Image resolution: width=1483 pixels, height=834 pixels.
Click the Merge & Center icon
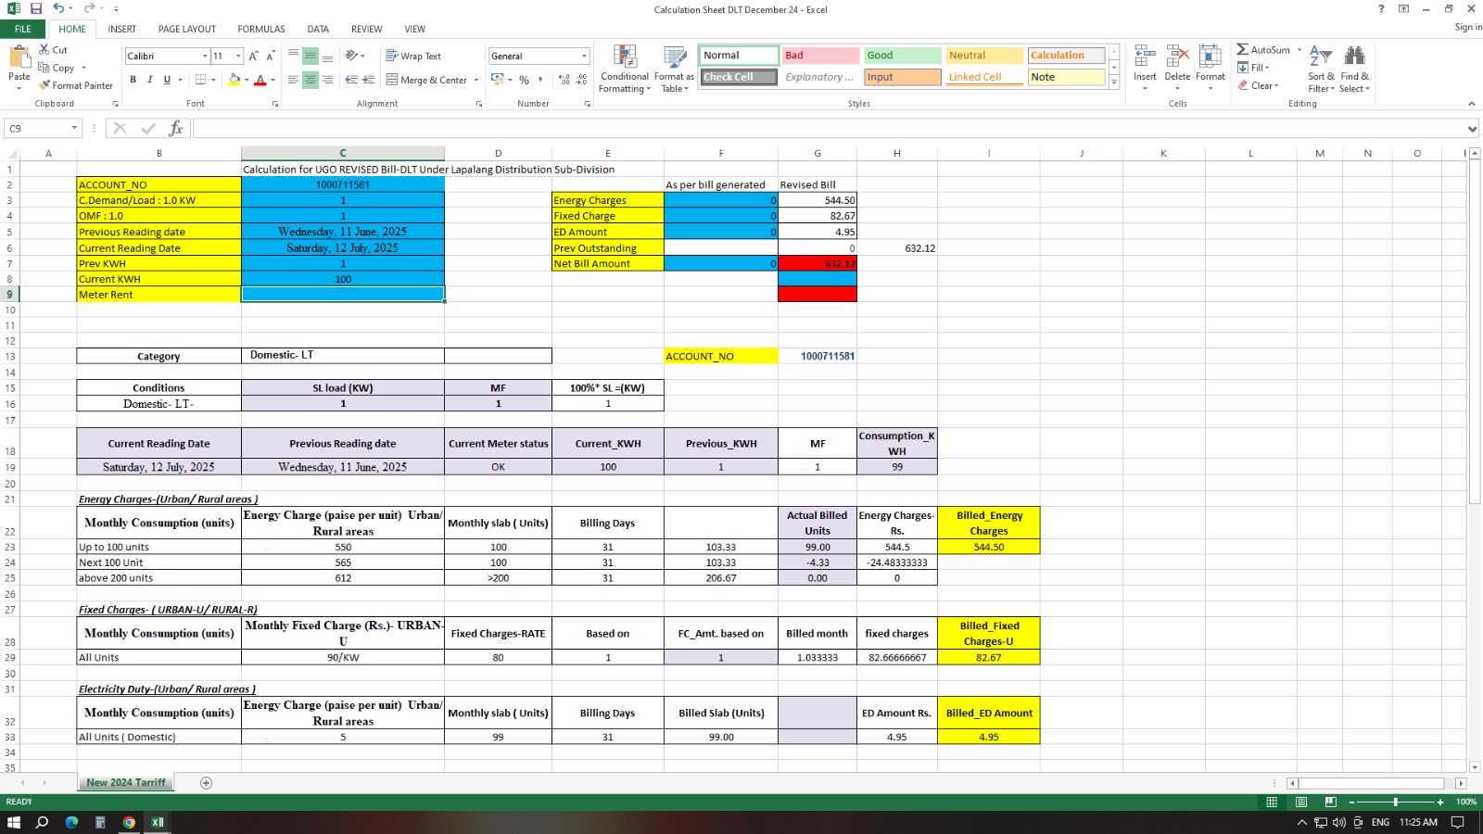tap(392, 80)
